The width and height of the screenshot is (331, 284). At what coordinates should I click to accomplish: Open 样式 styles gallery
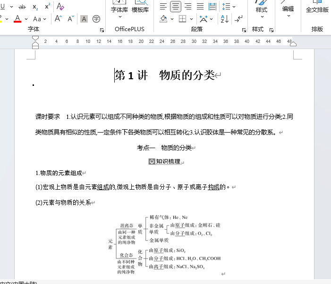262,9
